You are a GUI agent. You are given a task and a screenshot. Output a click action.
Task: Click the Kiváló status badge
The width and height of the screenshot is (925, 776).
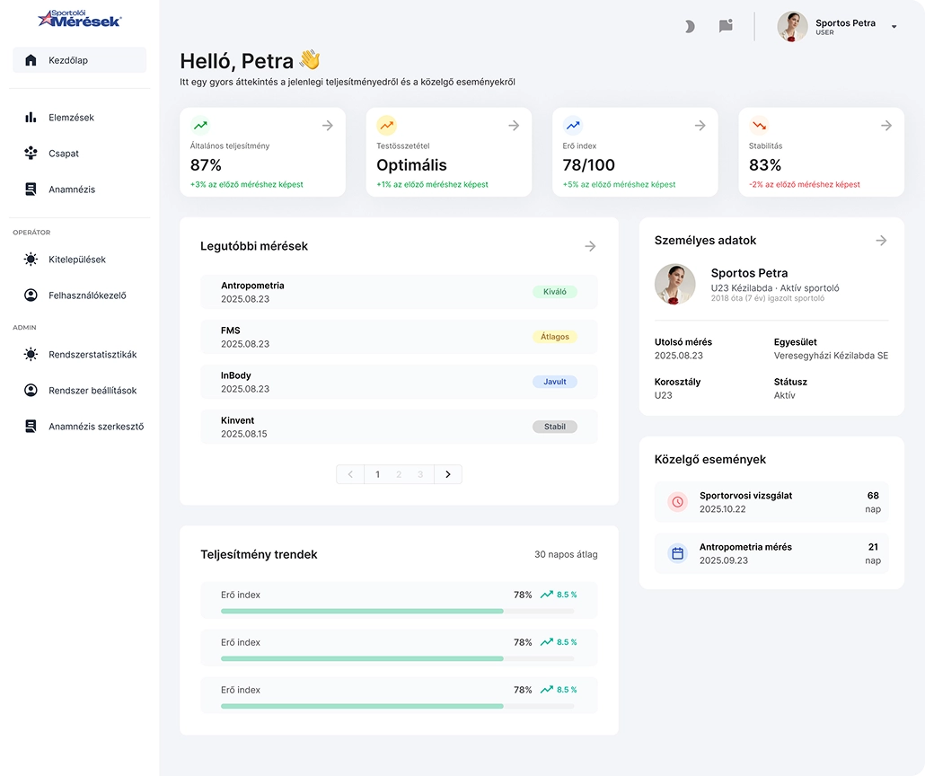554,292
